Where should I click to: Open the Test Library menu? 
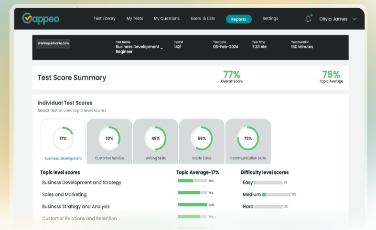coord(104,19)
